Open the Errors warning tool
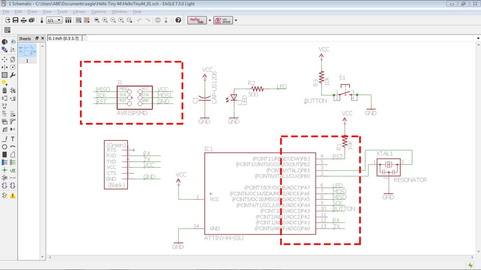481x270 pixels. (x=13, y=195)
